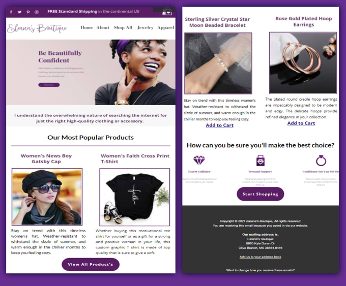Open the shopping bag cart icon

click(x=167, y=12)
